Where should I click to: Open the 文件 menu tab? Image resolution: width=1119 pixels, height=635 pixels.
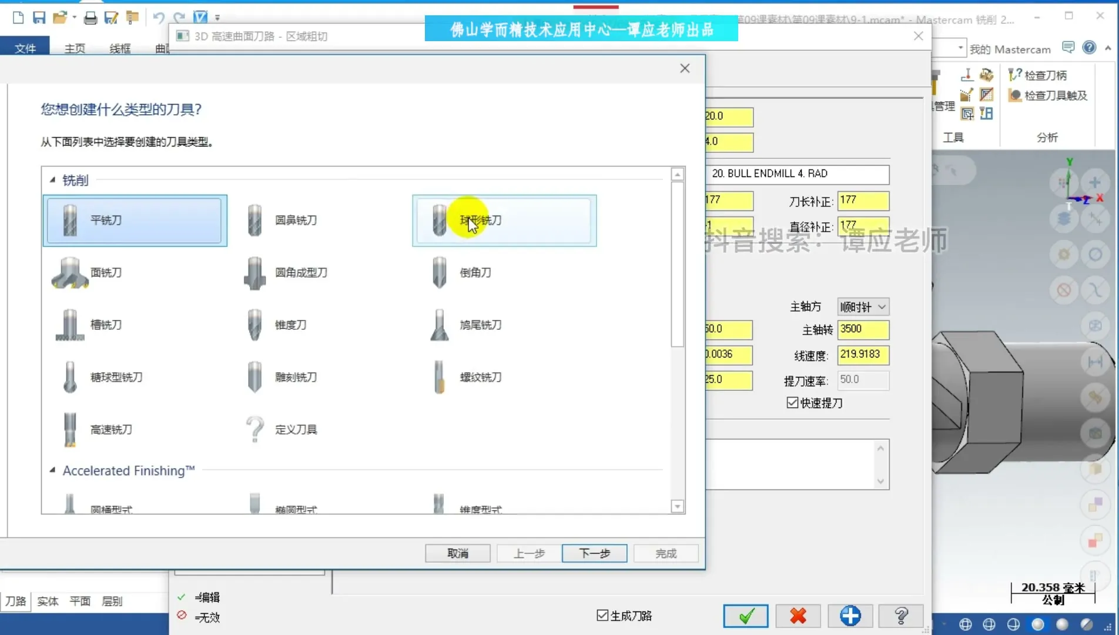[x=25, y=48]
